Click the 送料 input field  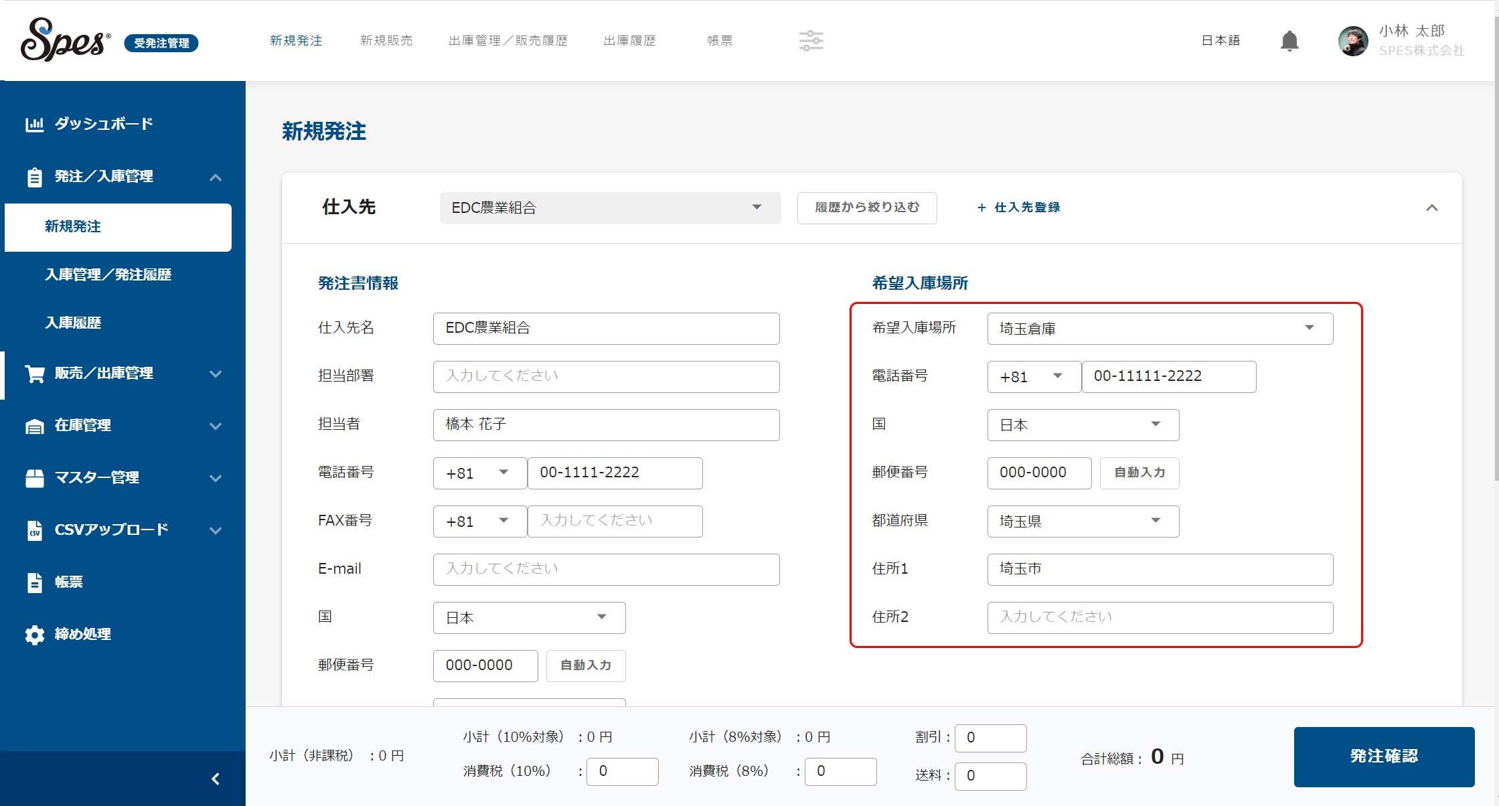pyautogui.click(x=991, y=777)
